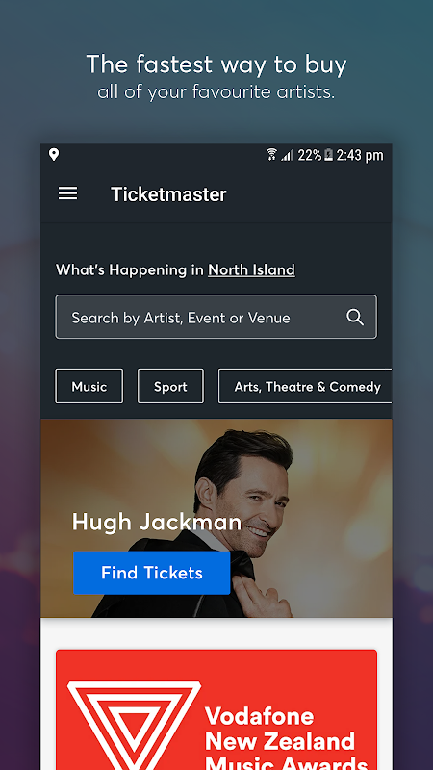The height and width of the screenshot is (770, 433).
Task: Tap the 22% battery percentage
Action: (309, 155)
